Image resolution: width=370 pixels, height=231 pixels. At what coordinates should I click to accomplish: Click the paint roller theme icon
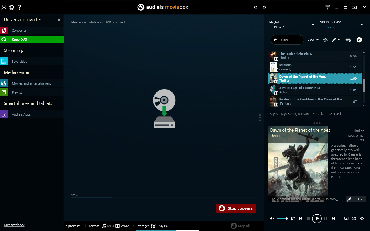pos(328,7)
